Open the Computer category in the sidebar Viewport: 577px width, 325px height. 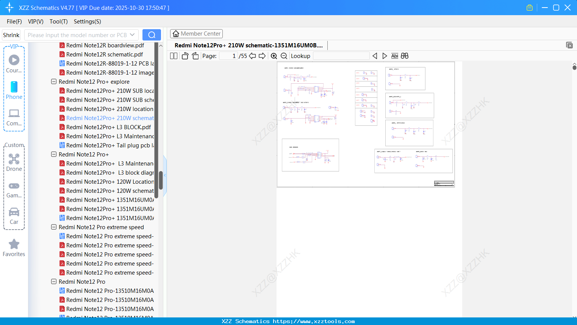tap(14, 117)
